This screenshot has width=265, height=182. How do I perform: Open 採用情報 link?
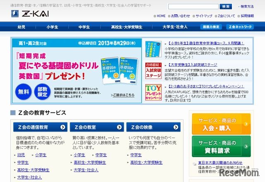pyautogui.click(x=247, y=16)
